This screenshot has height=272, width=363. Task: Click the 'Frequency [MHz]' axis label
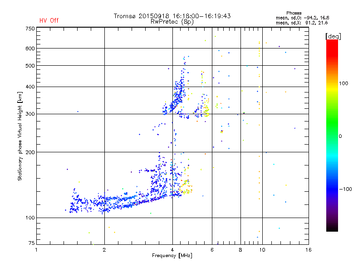coord(172,256)
